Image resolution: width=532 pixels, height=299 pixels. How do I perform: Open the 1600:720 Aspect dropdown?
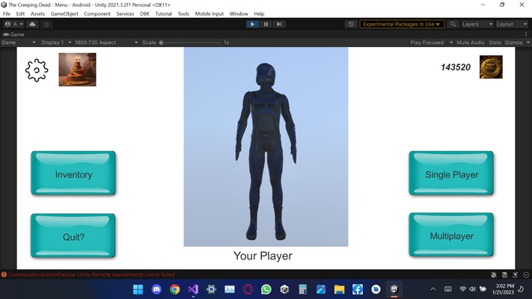(x=106, y=43)
